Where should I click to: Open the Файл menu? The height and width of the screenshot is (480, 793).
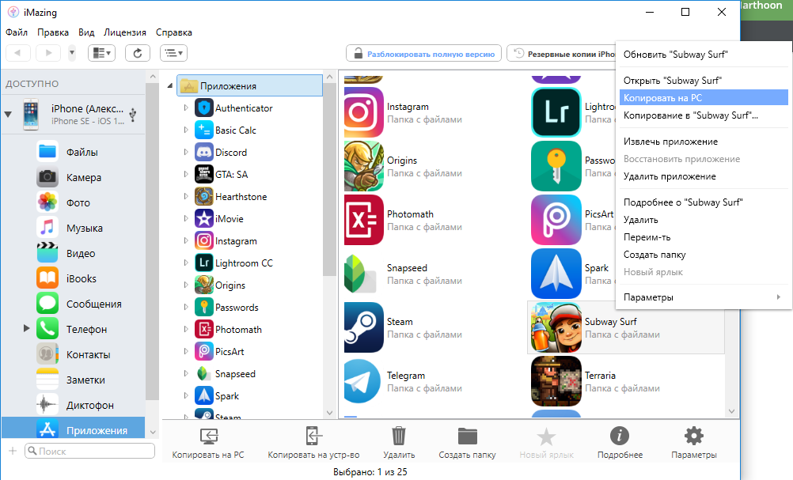(17, 32)
